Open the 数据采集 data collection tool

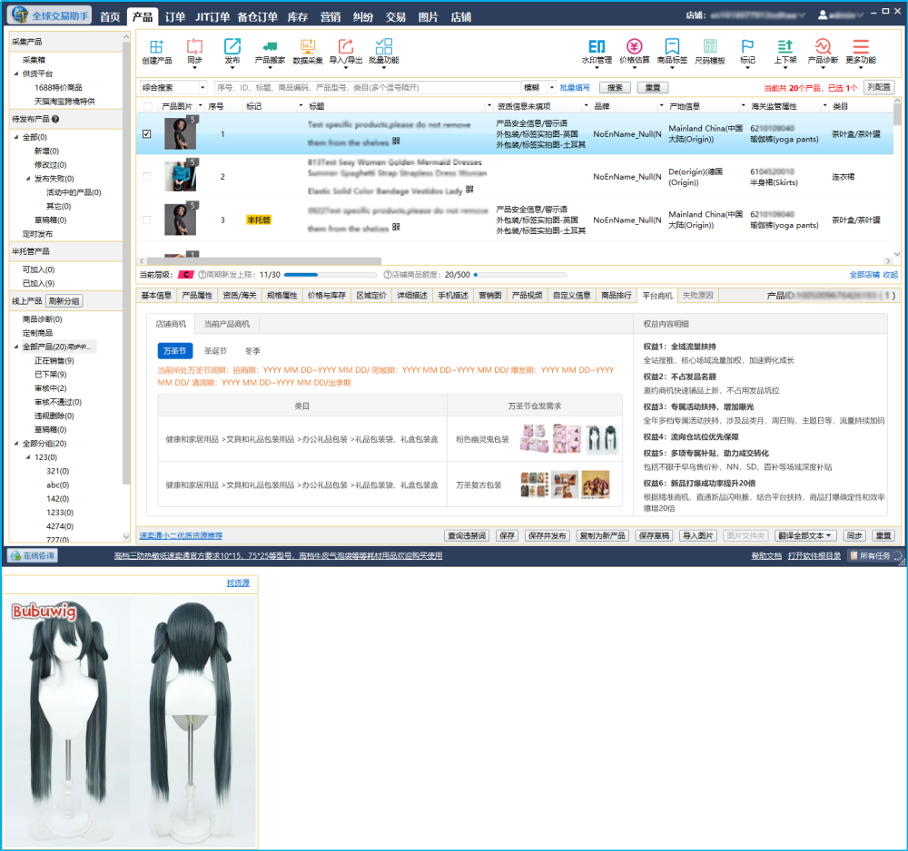click(307, 47)
